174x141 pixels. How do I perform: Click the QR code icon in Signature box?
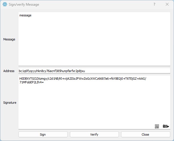coord(157,126)
